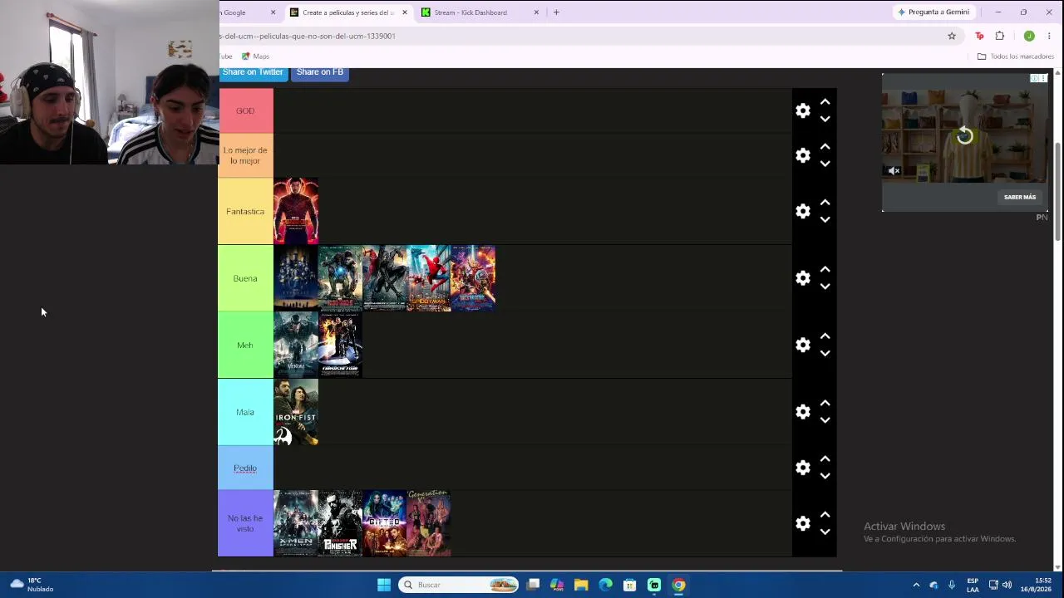1064x598 pixels.
Task: Move the Mala tier row down
Action: coord(825,421)
